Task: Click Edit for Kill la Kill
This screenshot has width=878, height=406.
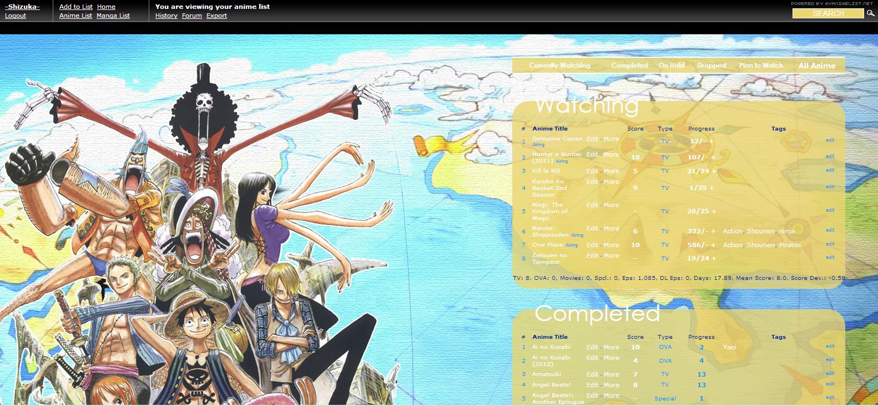Action: [x=592, y=171]
